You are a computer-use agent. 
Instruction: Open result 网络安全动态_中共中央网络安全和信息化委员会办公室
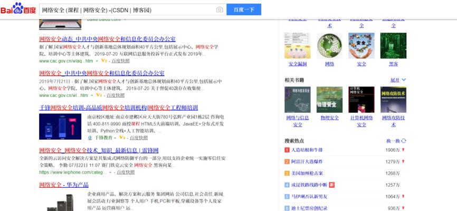tap(107, 39)
